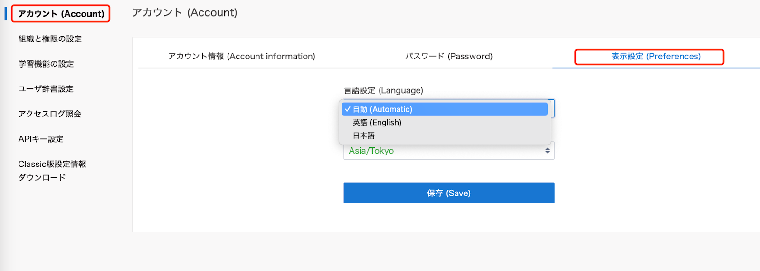Pick the 自動 (Automatic) language option

click(x=445, y=109)
